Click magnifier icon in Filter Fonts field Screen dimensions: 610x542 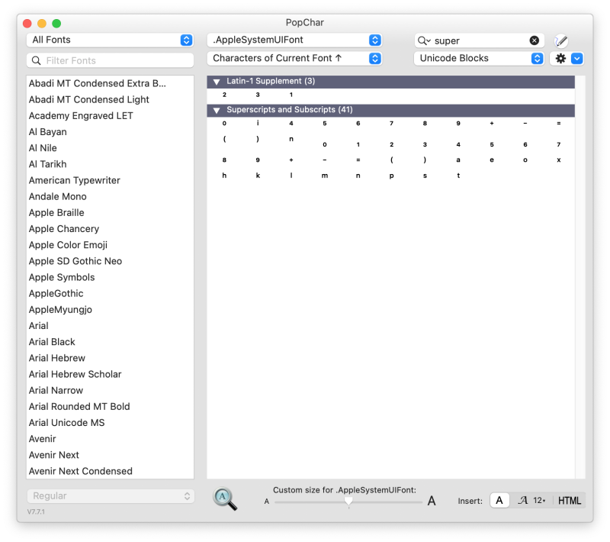36,60
